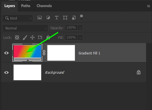
Task: Lock position move-arrows icon
Action: pyautogui.click(x=32, y=37)
